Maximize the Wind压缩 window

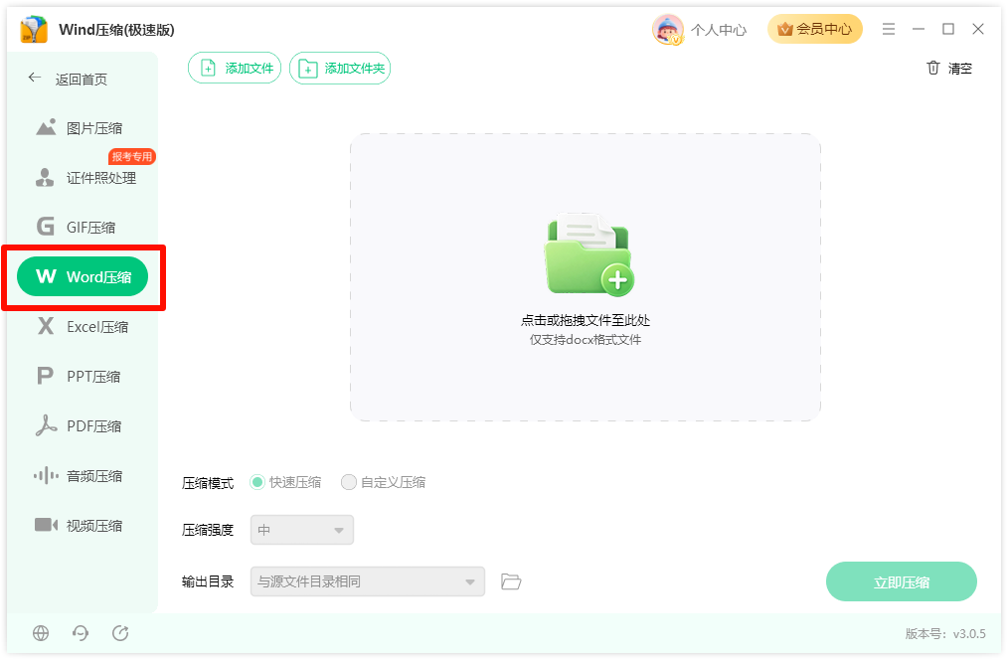pos(948,29)
